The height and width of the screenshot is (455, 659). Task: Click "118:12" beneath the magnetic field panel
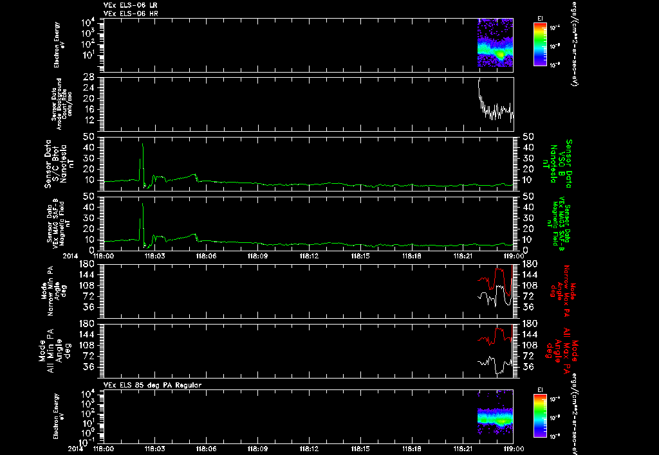pyautogui.click(x=309, y=256)
